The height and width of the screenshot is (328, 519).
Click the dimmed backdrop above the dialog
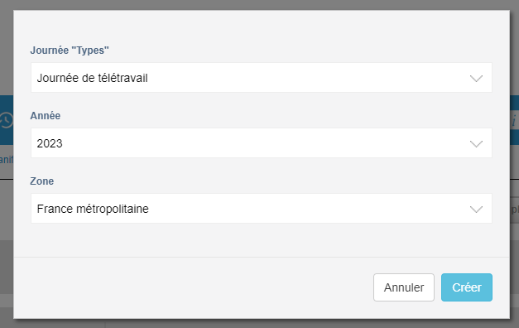260,5
